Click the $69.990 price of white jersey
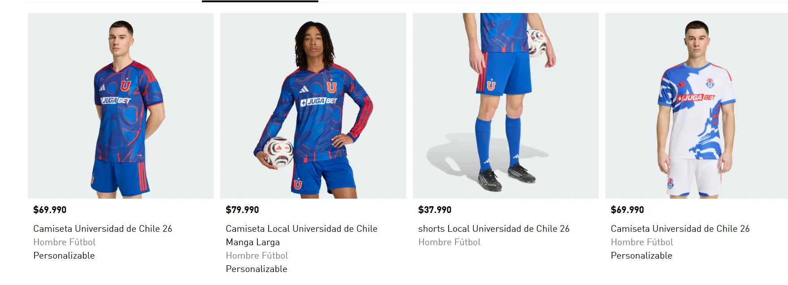The image size is (788, 285). pyautogui.click(x=627, y=210)
